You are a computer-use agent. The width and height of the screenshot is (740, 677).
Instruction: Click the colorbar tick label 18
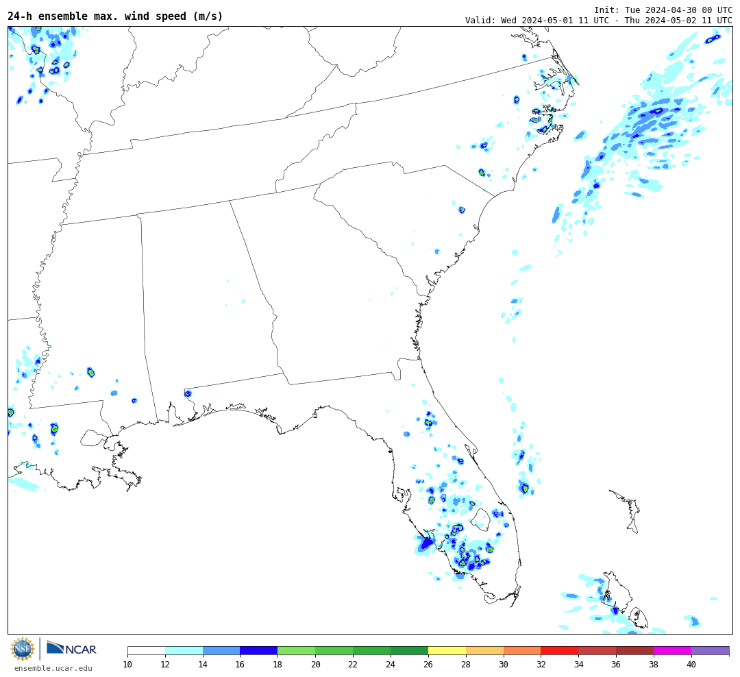pos(277,665)
